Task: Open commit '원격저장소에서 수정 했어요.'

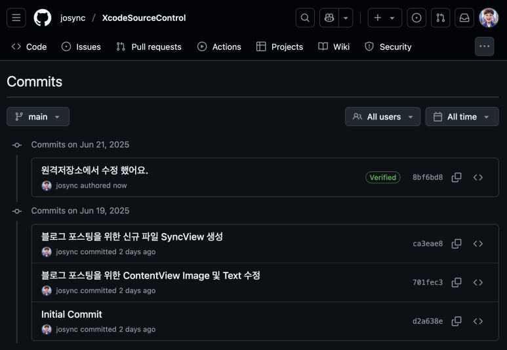Action: click(x=94, y=170)
